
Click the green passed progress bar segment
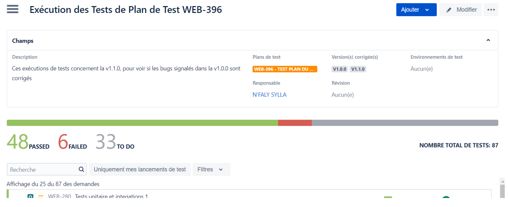point(142,123)
